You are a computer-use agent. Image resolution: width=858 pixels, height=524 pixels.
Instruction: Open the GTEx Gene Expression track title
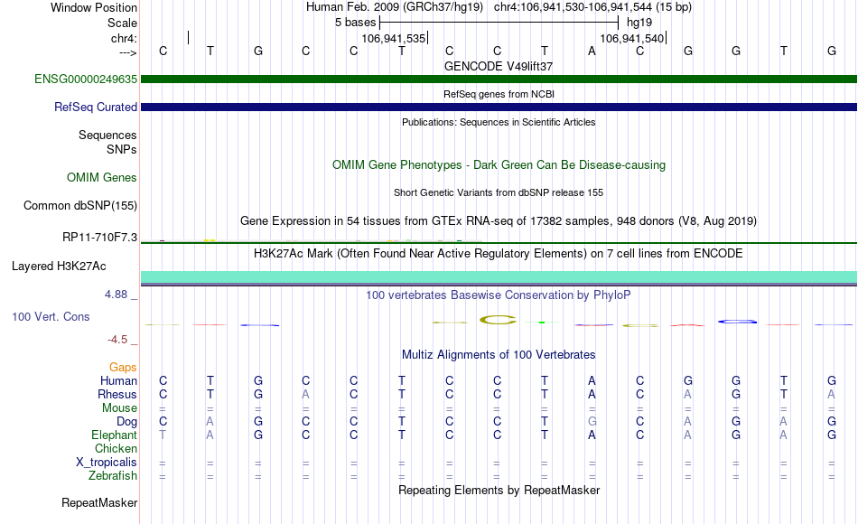(499, 220)
